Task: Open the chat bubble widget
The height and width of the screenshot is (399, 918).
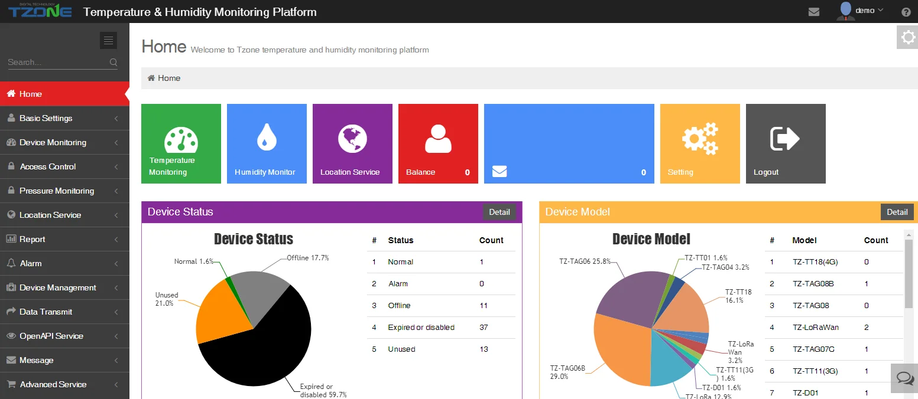Action: click(x=904, y=378)
